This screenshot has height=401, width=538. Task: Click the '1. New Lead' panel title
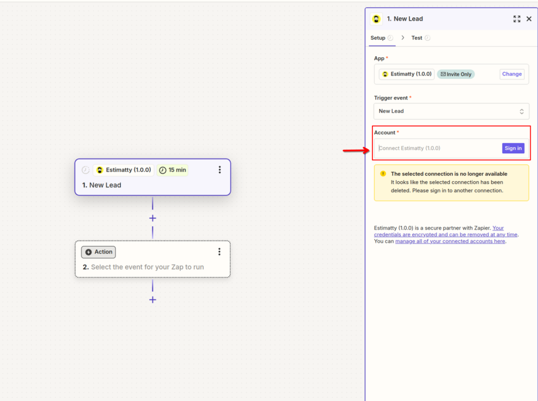(405, 19)
